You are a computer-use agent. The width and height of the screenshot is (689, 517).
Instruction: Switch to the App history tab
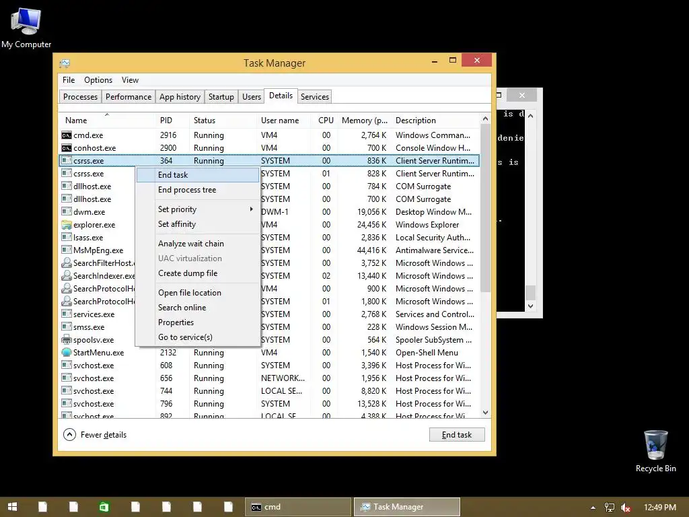180,97
